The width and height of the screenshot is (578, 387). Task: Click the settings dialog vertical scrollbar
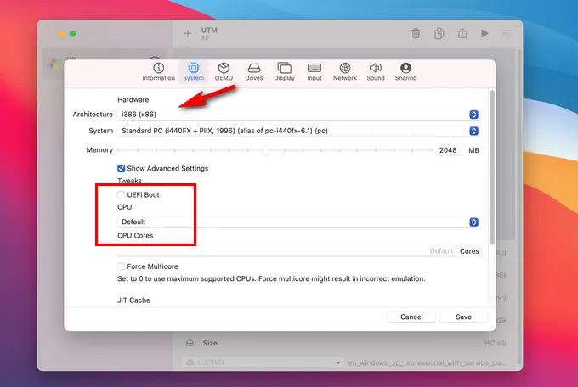point(492,167)
